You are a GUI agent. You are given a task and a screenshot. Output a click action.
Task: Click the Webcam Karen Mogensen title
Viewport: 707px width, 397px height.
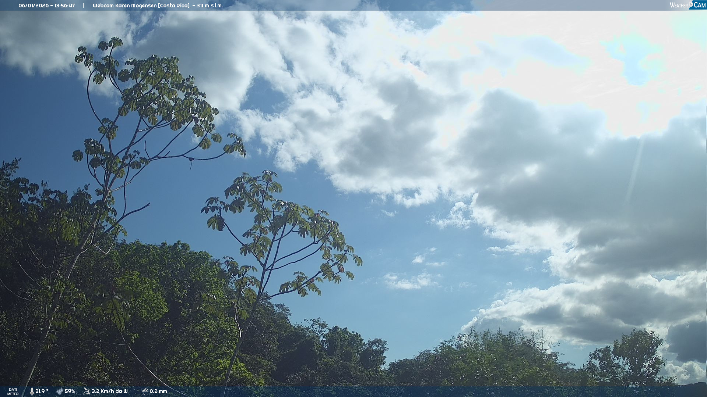(x=125, y=6)
